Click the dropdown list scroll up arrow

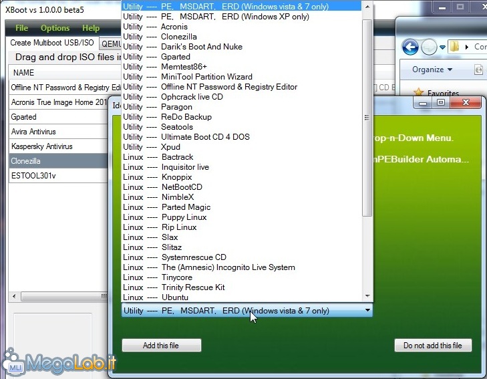[367, 7]
